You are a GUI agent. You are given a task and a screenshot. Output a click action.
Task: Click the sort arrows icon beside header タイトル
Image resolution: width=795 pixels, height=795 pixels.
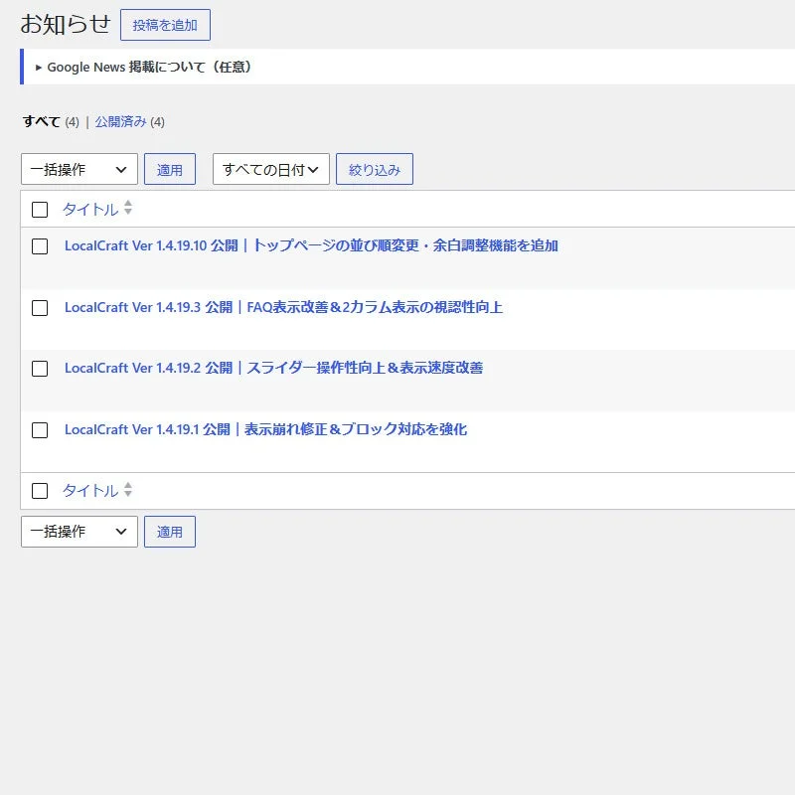(x=128, y=208)
